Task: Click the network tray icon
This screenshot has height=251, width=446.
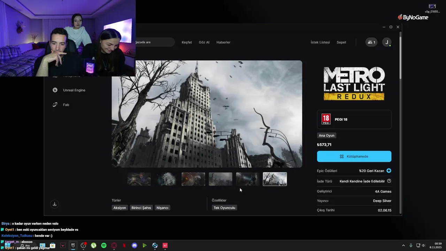Action: click(x=418, y=245)
